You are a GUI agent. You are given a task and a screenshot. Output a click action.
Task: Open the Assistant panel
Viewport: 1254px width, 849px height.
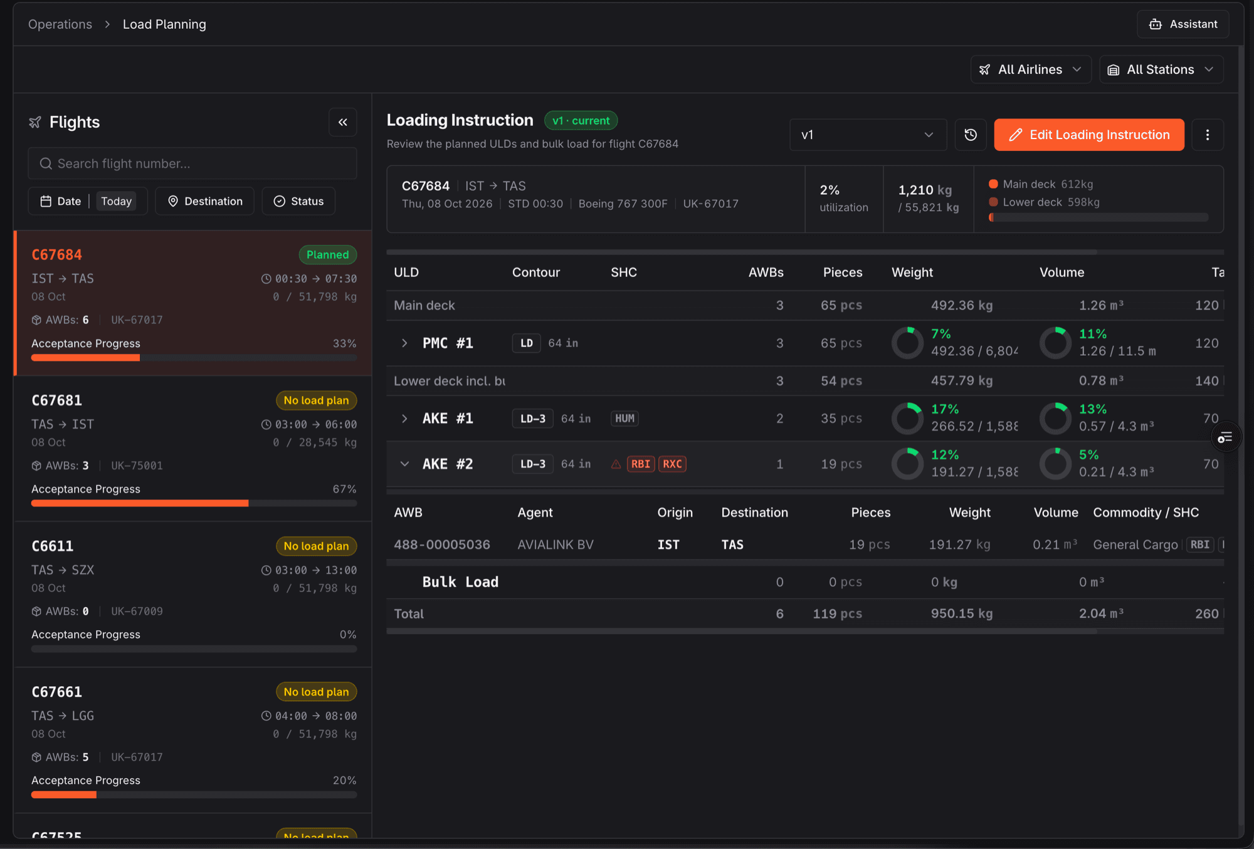(x=1183, y=24)
